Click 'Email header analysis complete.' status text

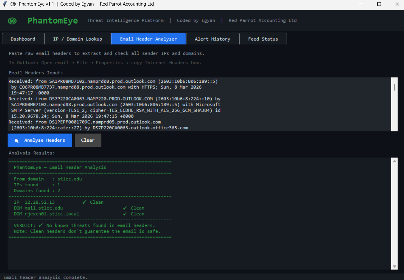coord(45,277)
